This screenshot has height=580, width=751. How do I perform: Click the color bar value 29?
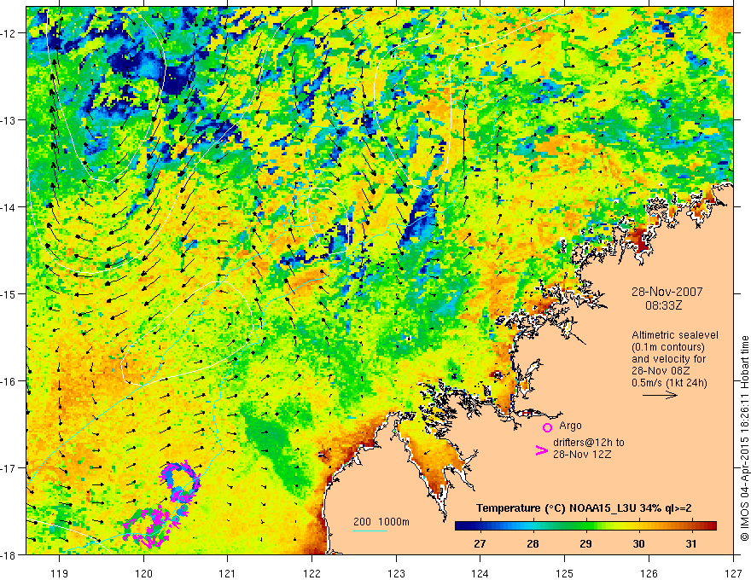pos(585,543)
